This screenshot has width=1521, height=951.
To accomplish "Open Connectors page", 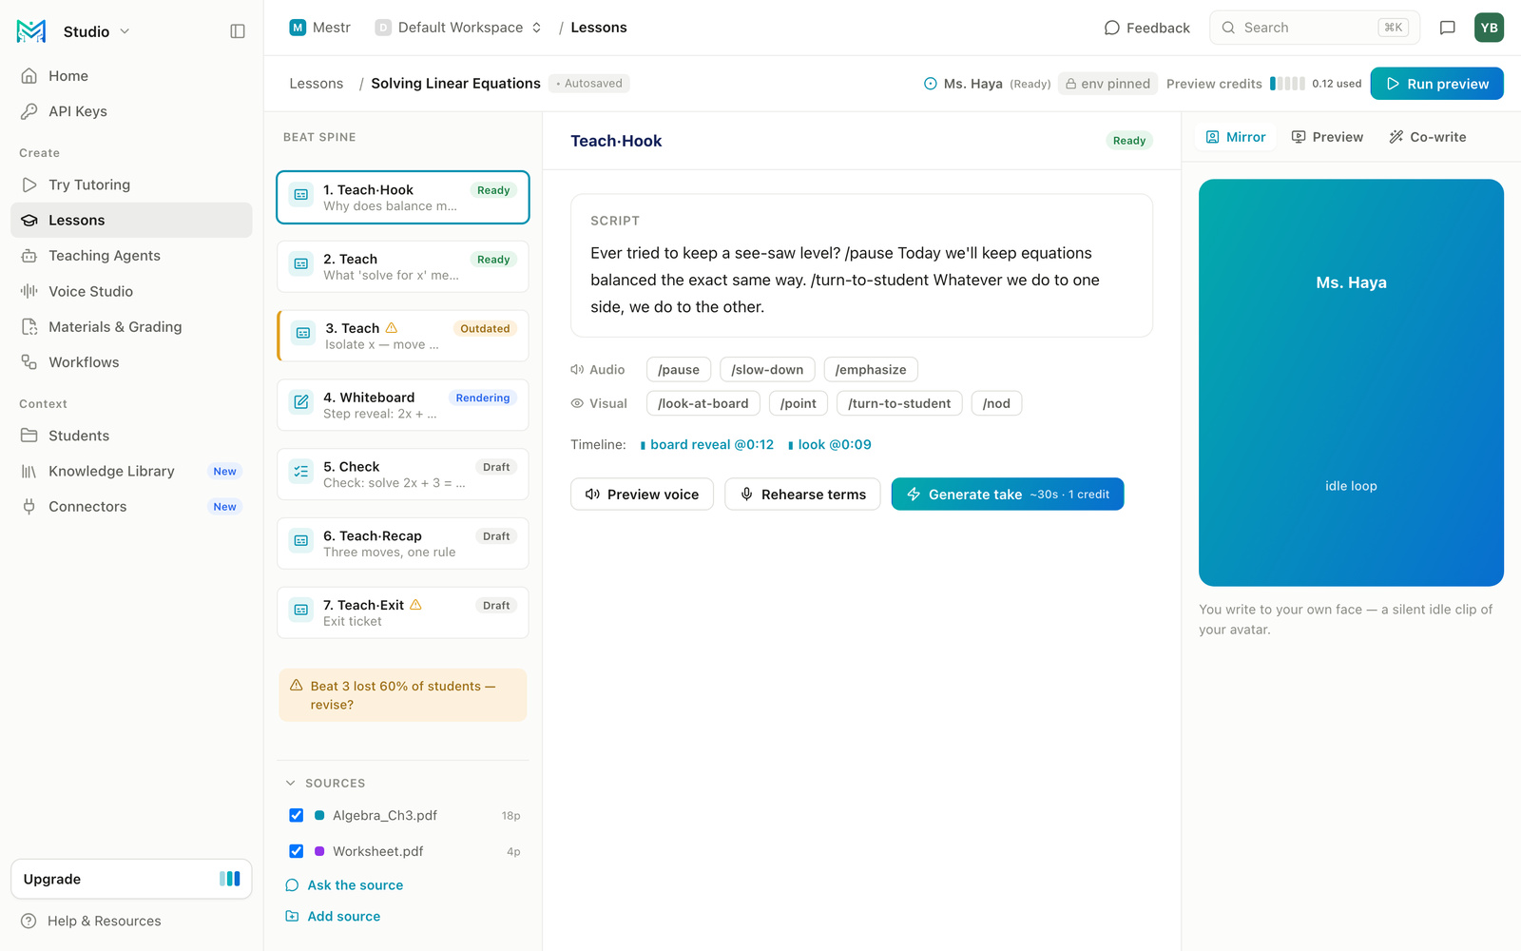I will tap(131, 507).
